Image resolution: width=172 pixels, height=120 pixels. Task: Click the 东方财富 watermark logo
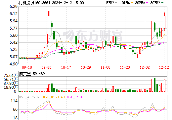[93, 35]
